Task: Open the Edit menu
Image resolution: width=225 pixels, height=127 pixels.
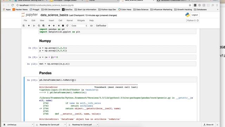Action: tap(33, 20)
